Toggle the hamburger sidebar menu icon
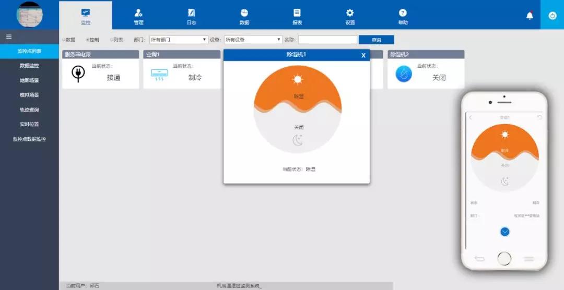The image size is (564, 290). [x=9, y=37]
